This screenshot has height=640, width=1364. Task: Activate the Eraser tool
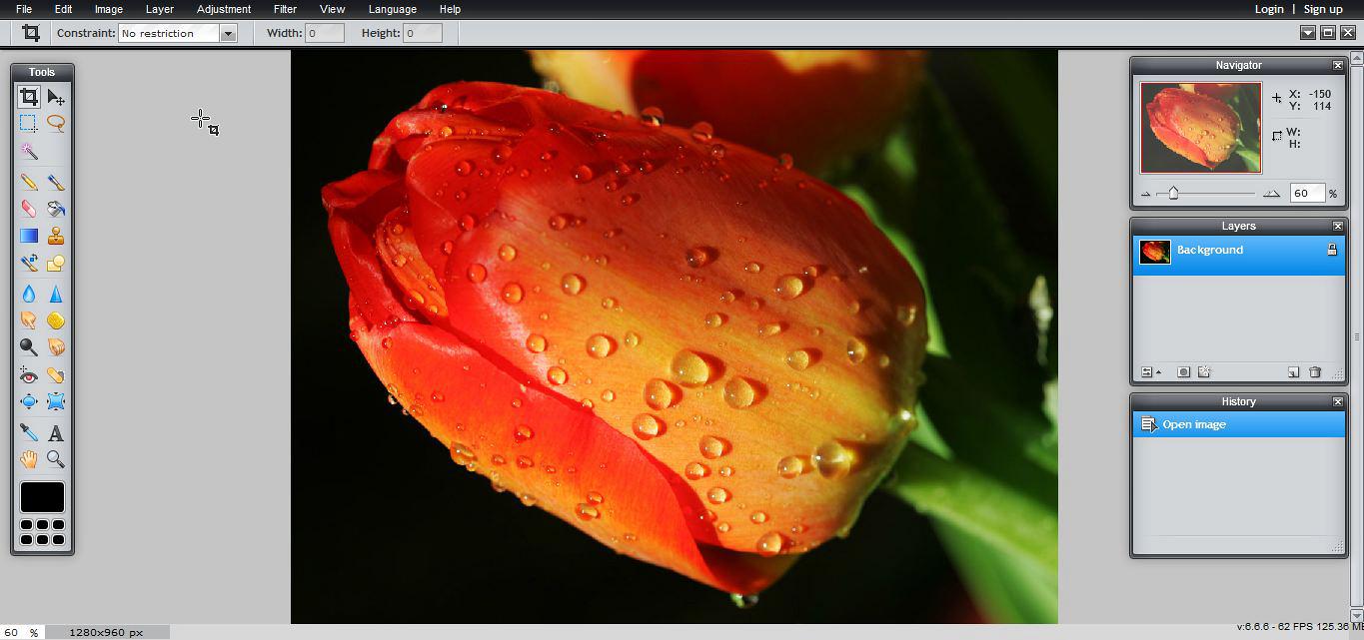(29, 210)
